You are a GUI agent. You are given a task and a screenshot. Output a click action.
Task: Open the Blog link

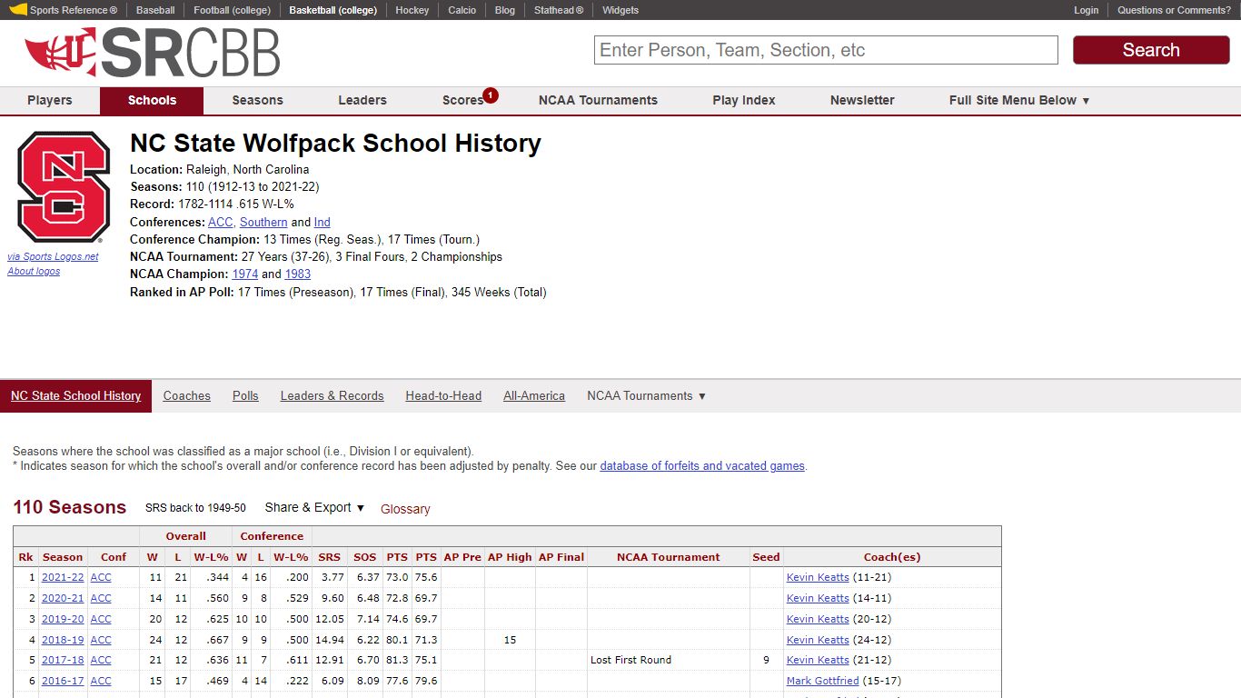505,10
